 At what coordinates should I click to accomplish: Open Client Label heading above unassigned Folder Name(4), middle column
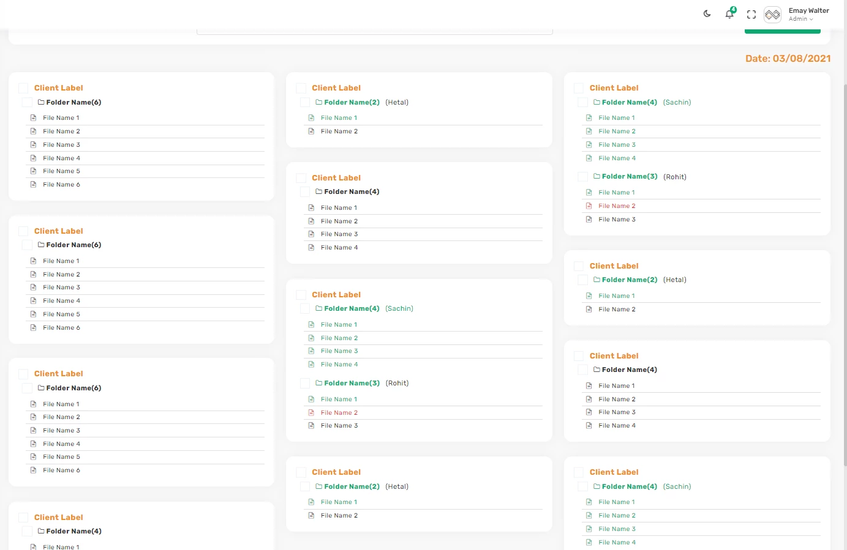(x=336, y=178)
